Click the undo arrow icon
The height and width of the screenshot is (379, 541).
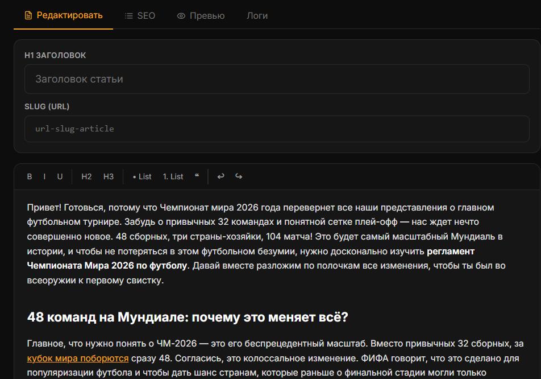coord(221,176)
